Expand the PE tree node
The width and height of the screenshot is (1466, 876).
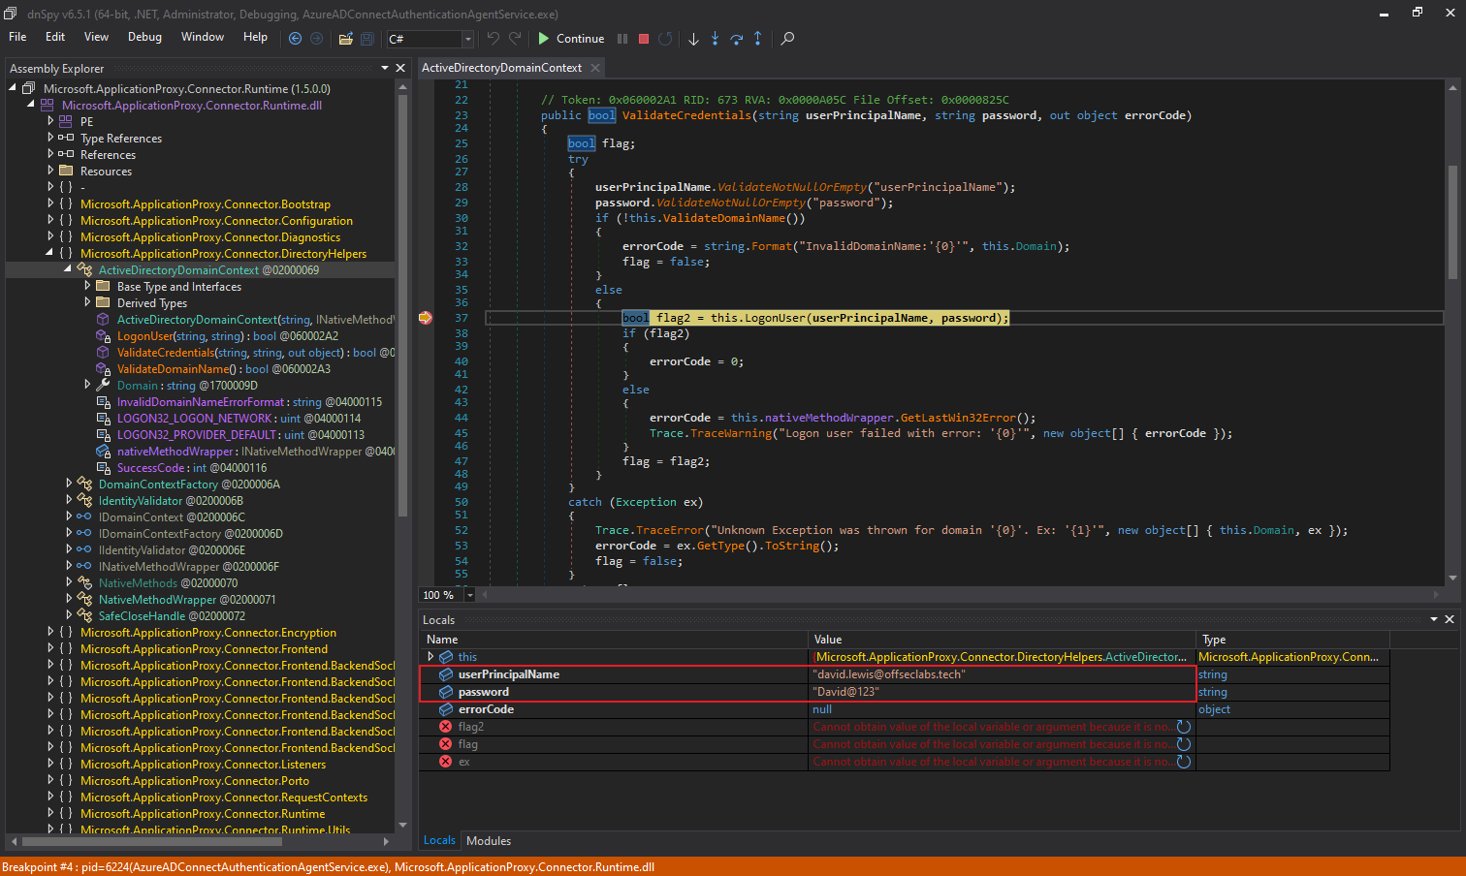50,121
